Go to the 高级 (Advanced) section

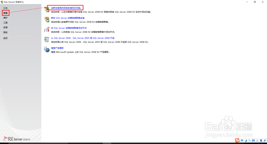tap(5, 32)
